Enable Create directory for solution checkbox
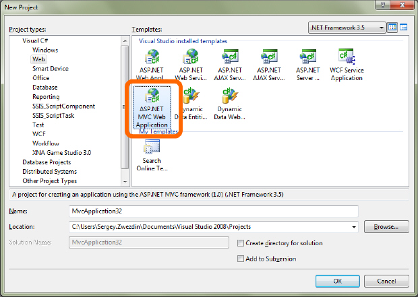This screenshot has height=297, width=418. click(x=241, y=243)
